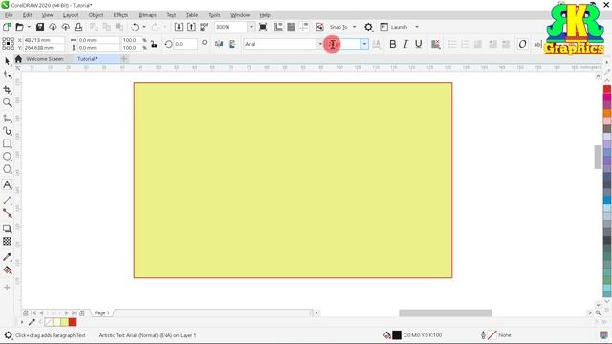Viewport: 612px width, 344px height.
Task: Open the quick customize plus button
Action: 7,288
